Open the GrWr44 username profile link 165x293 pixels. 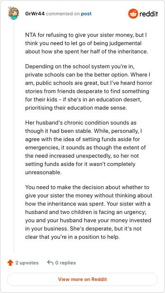[35, 14]
